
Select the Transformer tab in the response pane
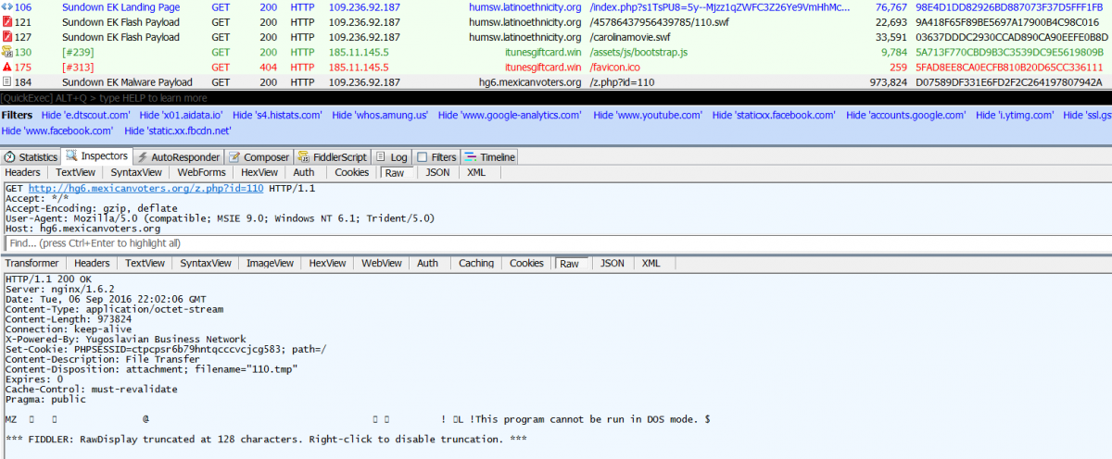32,264
